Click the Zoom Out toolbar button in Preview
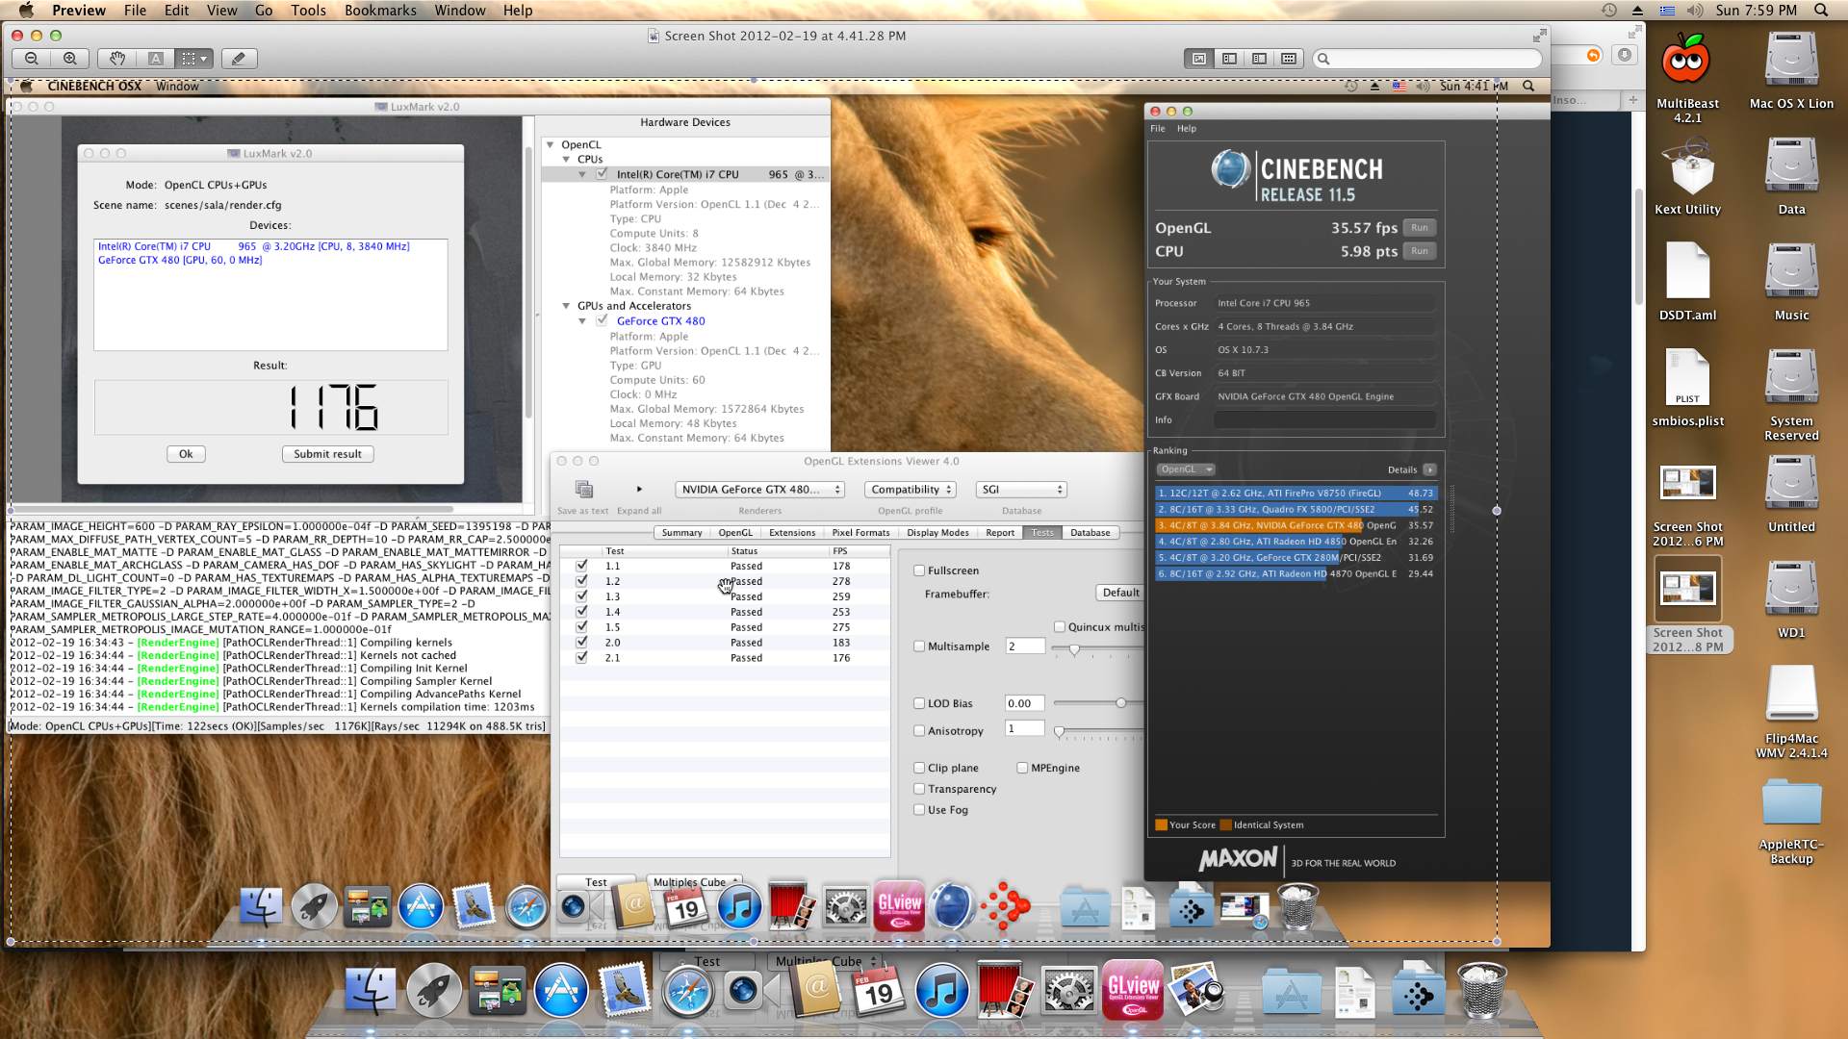The width and height of the screenshot is (1848, 1039). tap(32, 59)
